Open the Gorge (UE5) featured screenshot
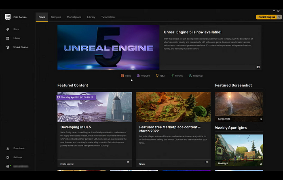The height and width of the screenshot is (180, 283). 239,107
